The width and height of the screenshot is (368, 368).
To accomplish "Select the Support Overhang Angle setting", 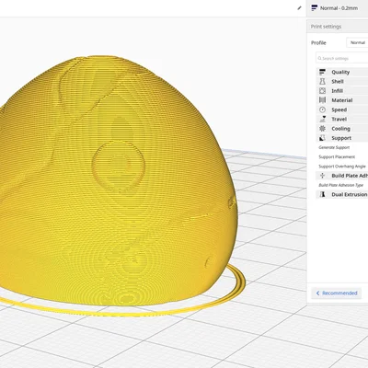I will click(x=342, y=167).
